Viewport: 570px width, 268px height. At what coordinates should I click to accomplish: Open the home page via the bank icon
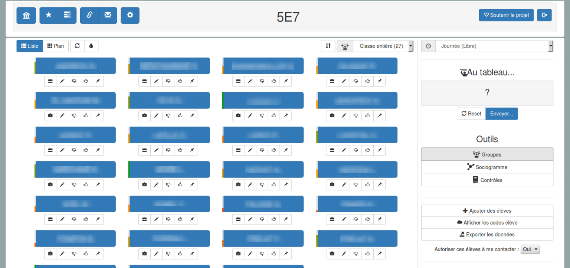click(x=26, y=15)
